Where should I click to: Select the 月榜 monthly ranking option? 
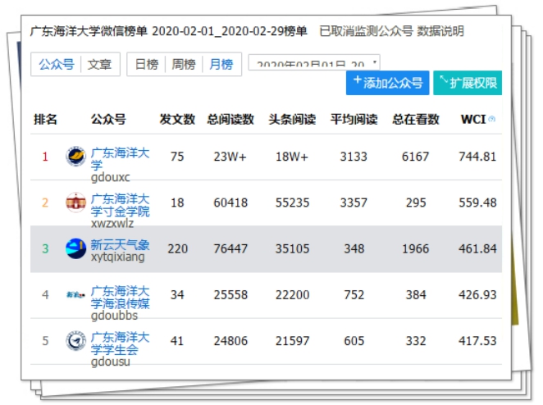pos(221,64)
